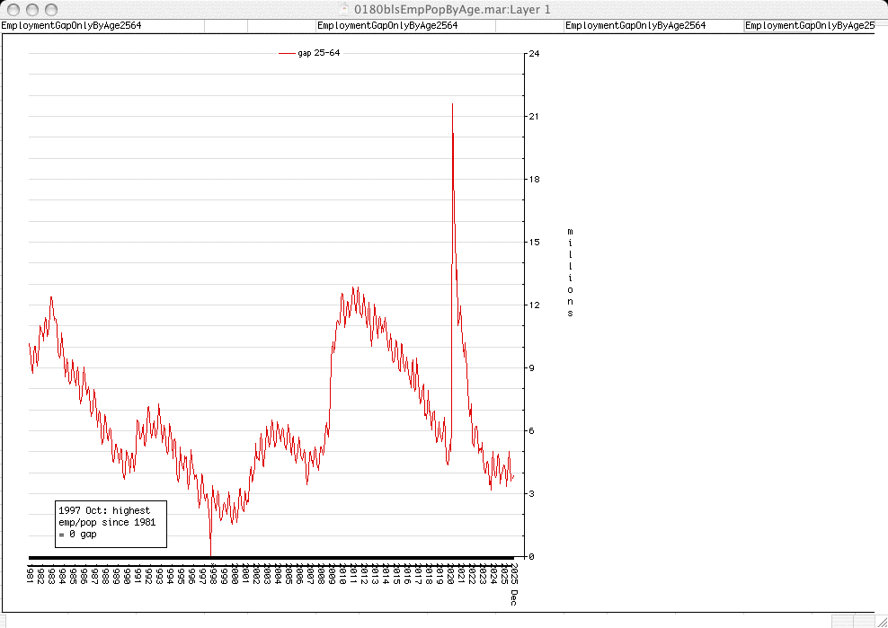Image resolution: width=888 pixels, height=628 pixels.
Task: Click the 2020 spike peak on chart
Action: click(x=452, y=105)
